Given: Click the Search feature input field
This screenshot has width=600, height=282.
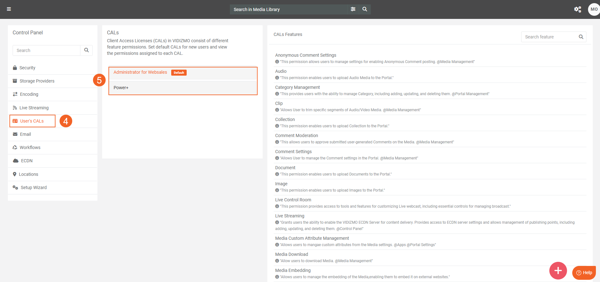Looking at the screenshot, I should [549, 37].
